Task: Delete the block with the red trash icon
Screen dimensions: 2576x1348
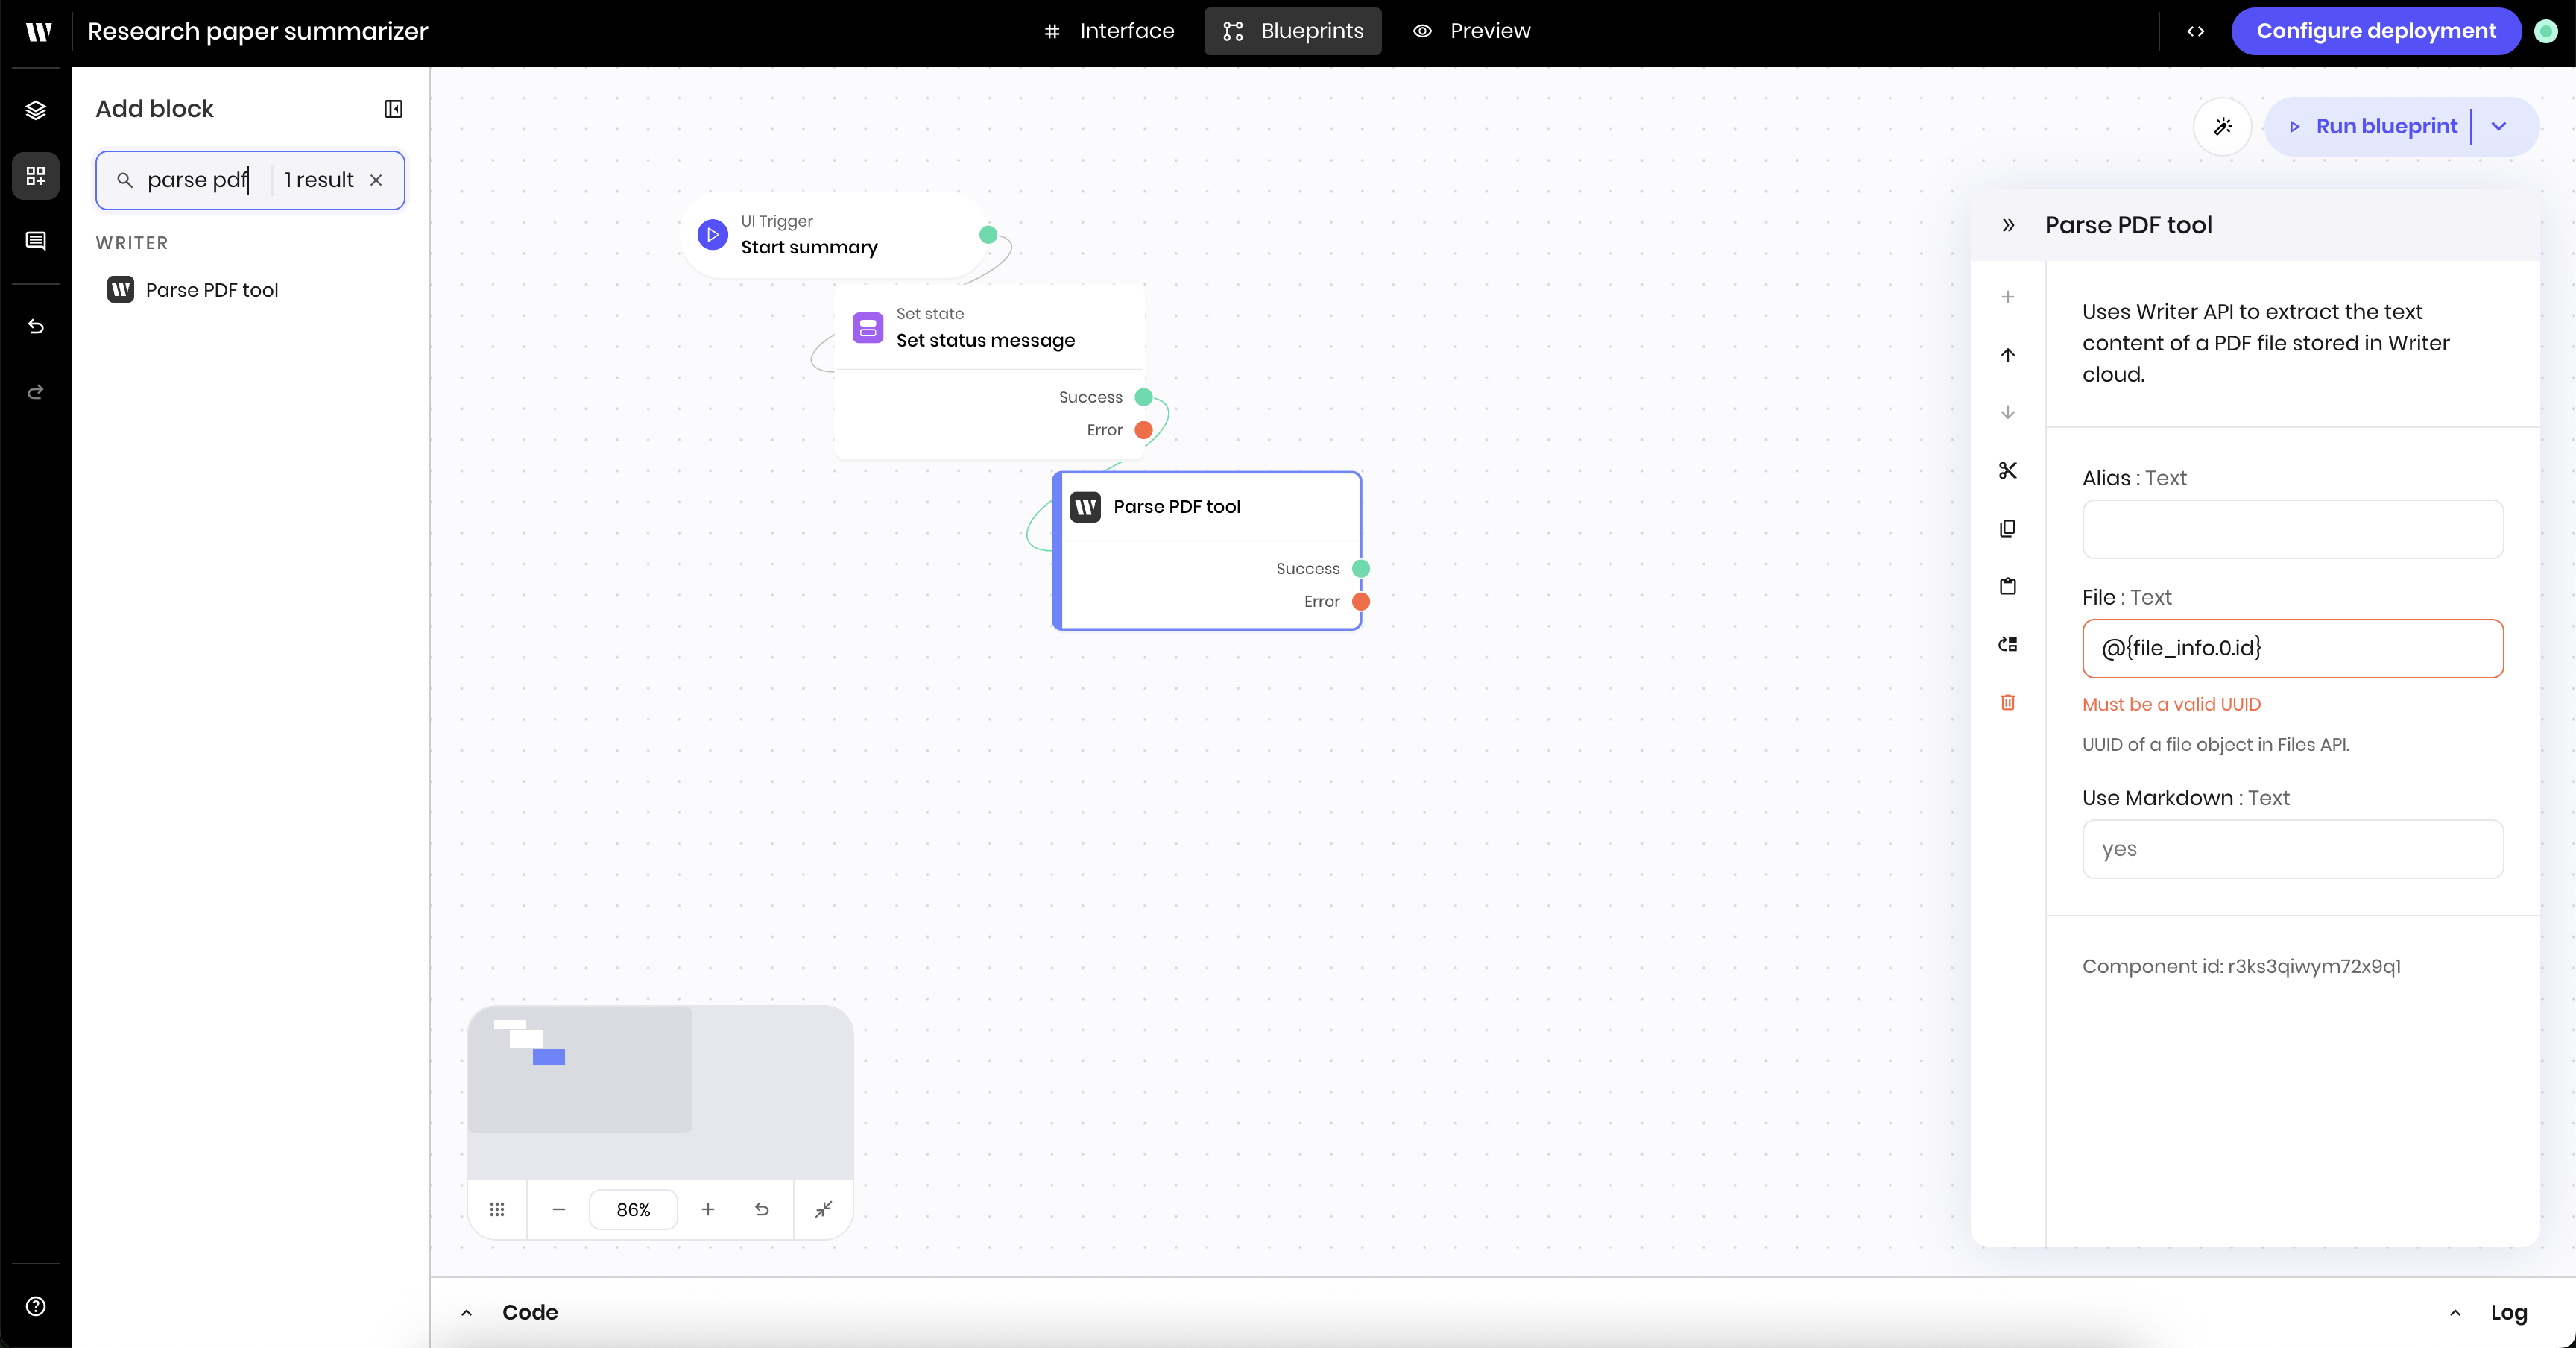Action: tap(2008, 702)
